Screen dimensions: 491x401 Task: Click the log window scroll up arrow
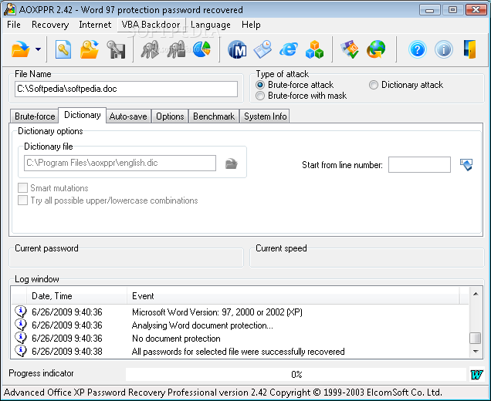pos(476,294)
